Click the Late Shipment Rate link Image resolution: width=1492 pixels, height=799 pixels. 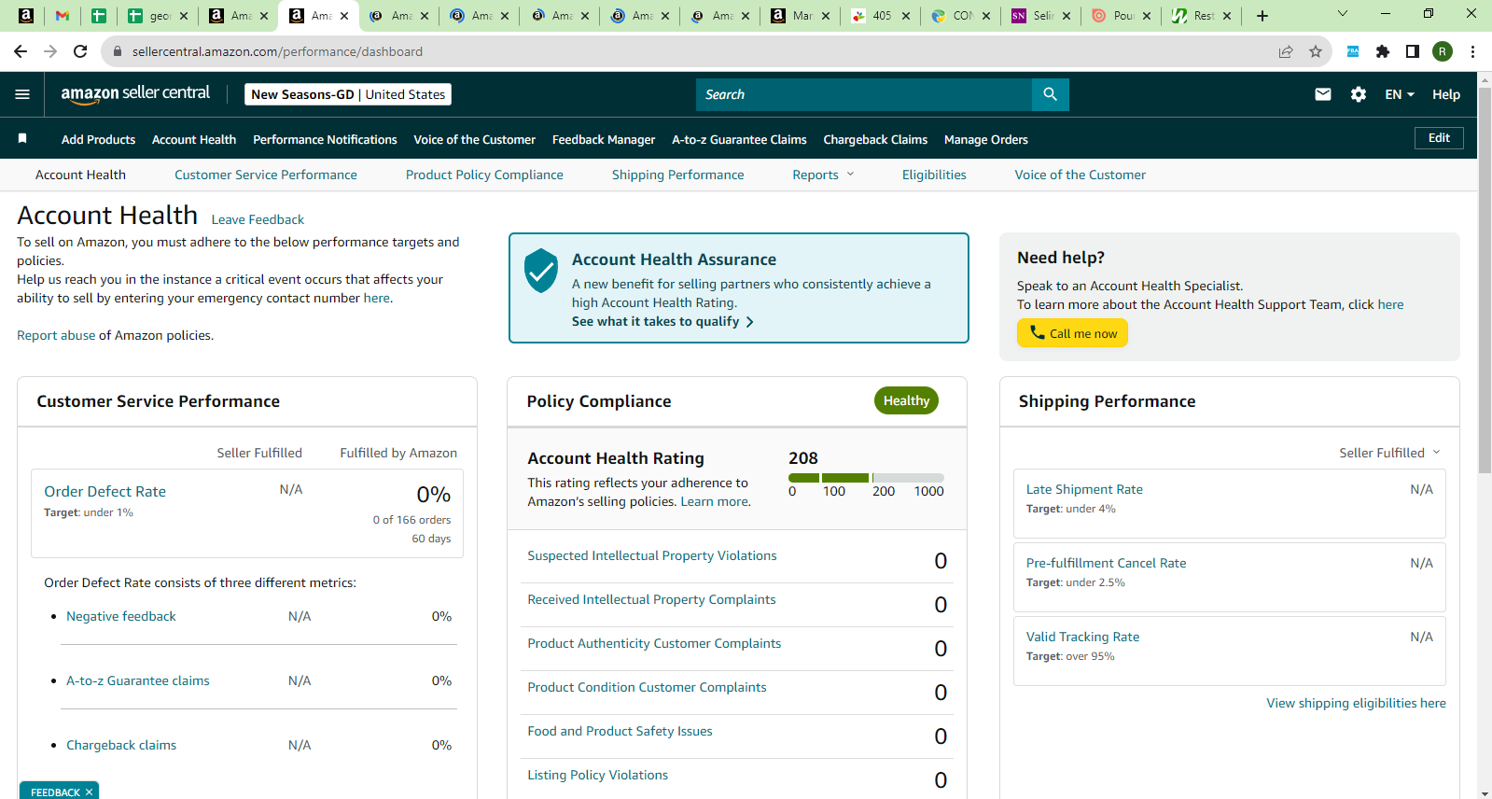[1084, 489]
